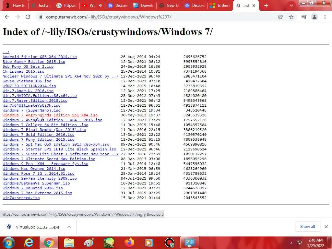This screenshot has width=332, height=249.
Task: Close the downloads bar
Action: 326,227
